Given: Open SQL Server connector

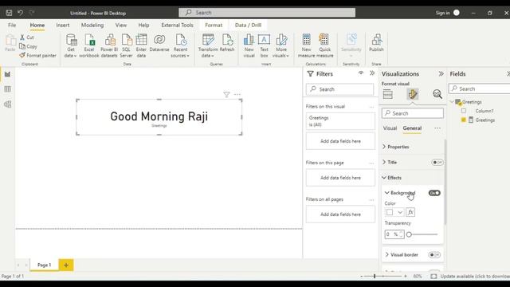Looking at the screenshot, I should tap(126, 46).
